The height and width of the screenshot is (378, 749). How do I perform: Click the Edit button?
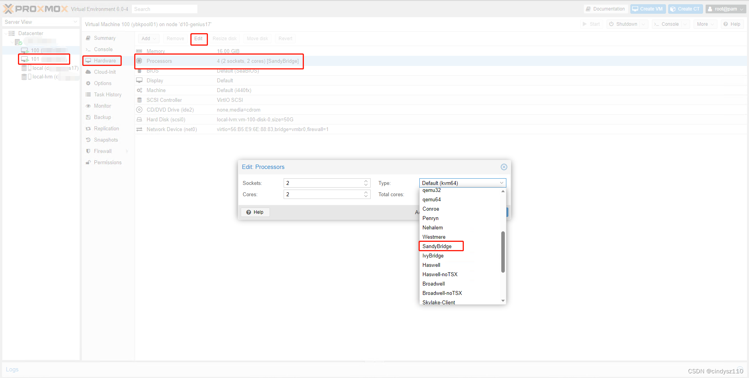point(199,38)
